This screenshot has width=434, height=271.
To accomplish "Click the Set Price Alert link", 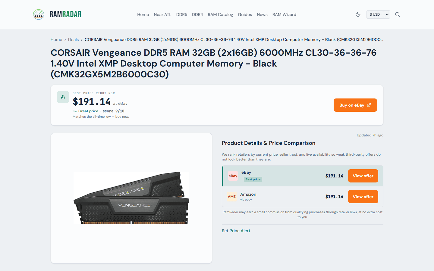I will tap(236, 231).
